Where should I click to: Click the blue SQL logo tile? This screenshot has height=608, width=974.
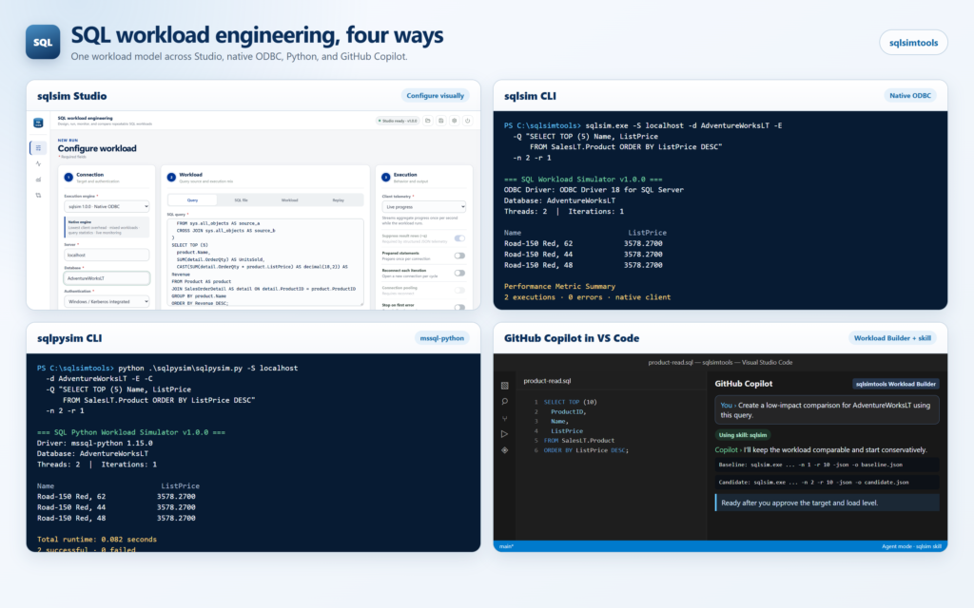click(43, 42)
